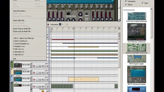Open the Automation dropdown arrow
The width and height of the screenshot is (164, 92).
[x=63, y=25]
